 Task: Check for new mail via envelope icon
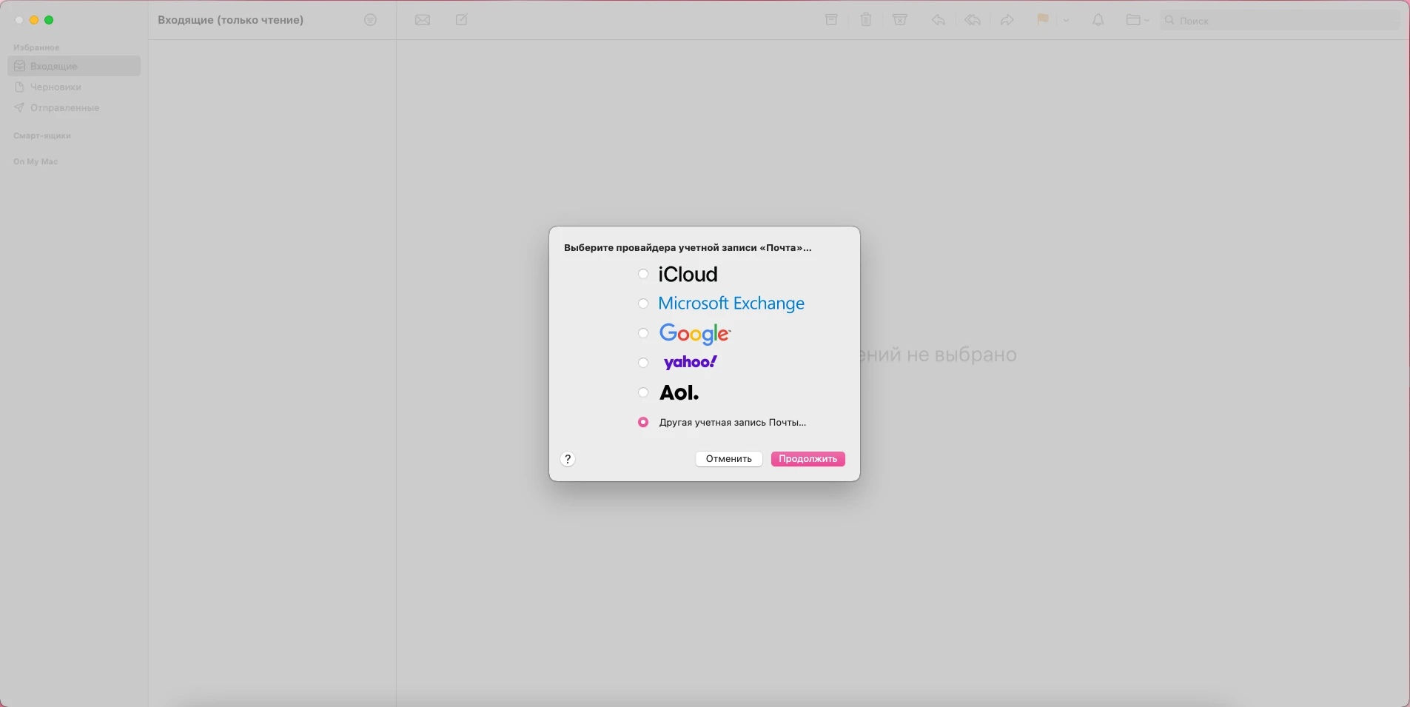tap(422, 20)
